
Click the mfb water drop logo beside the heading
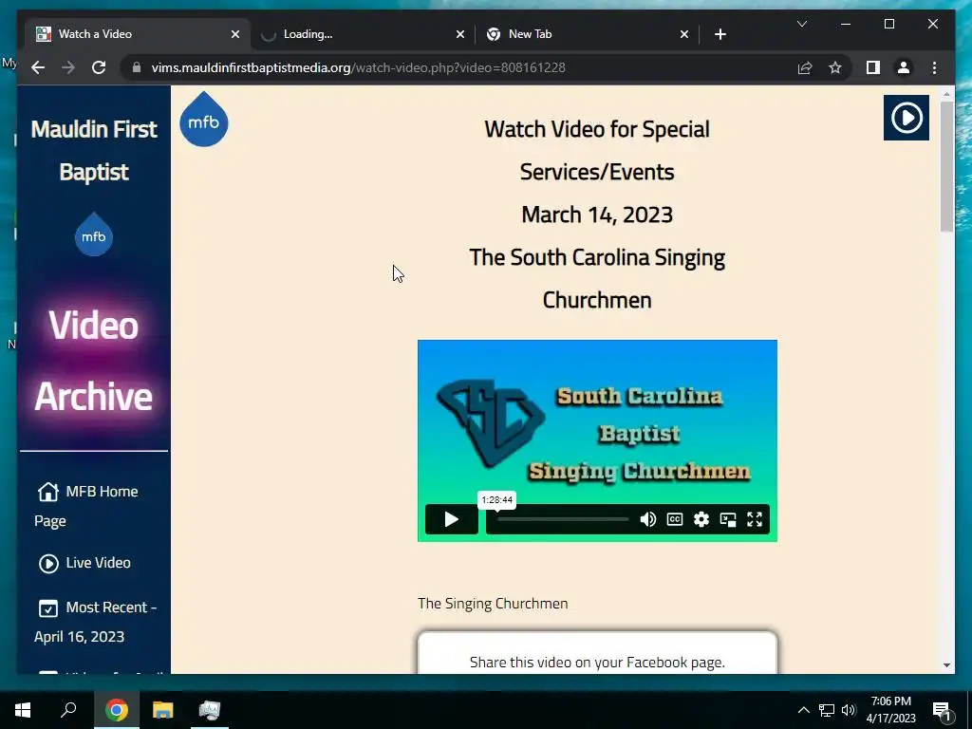203,119
